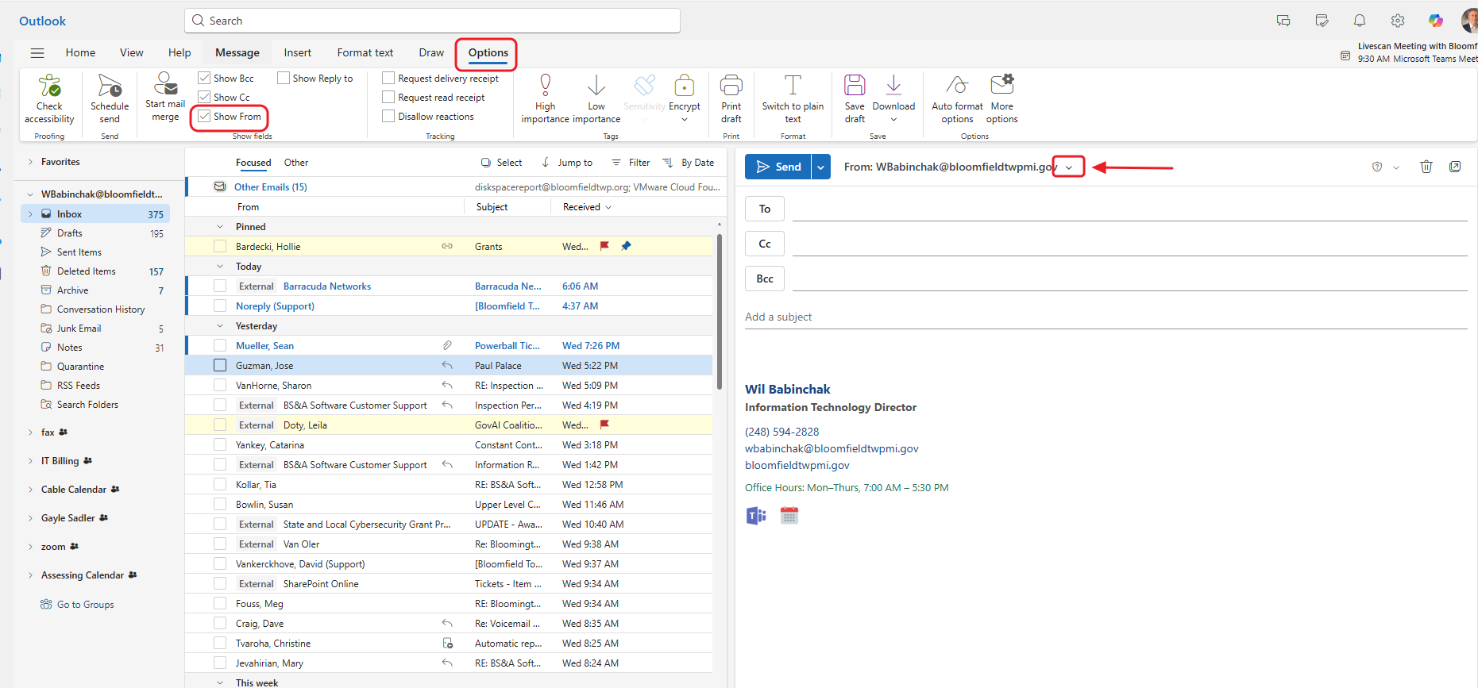The width and height of the screenshot is (1478, 688).
Task: Click the Send button
Action: click(778, 167)
